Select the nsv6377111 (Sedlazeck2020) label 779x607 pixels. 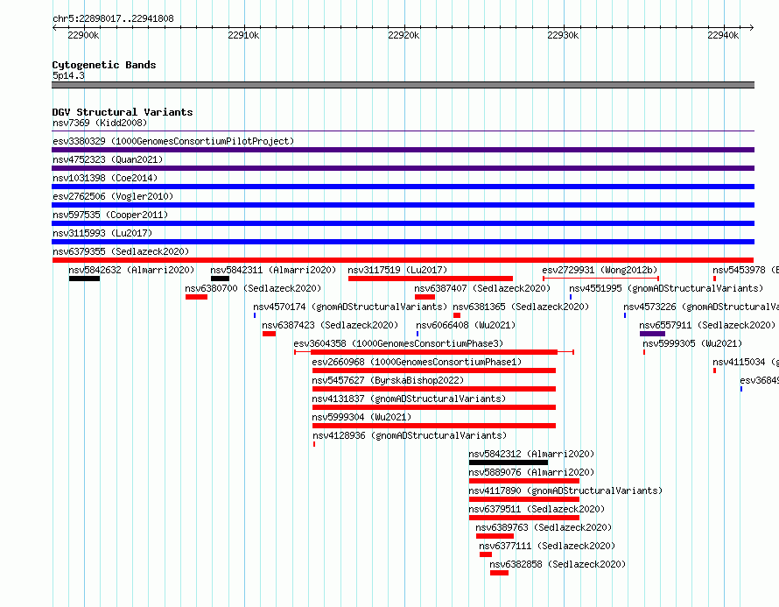(547, 546)
